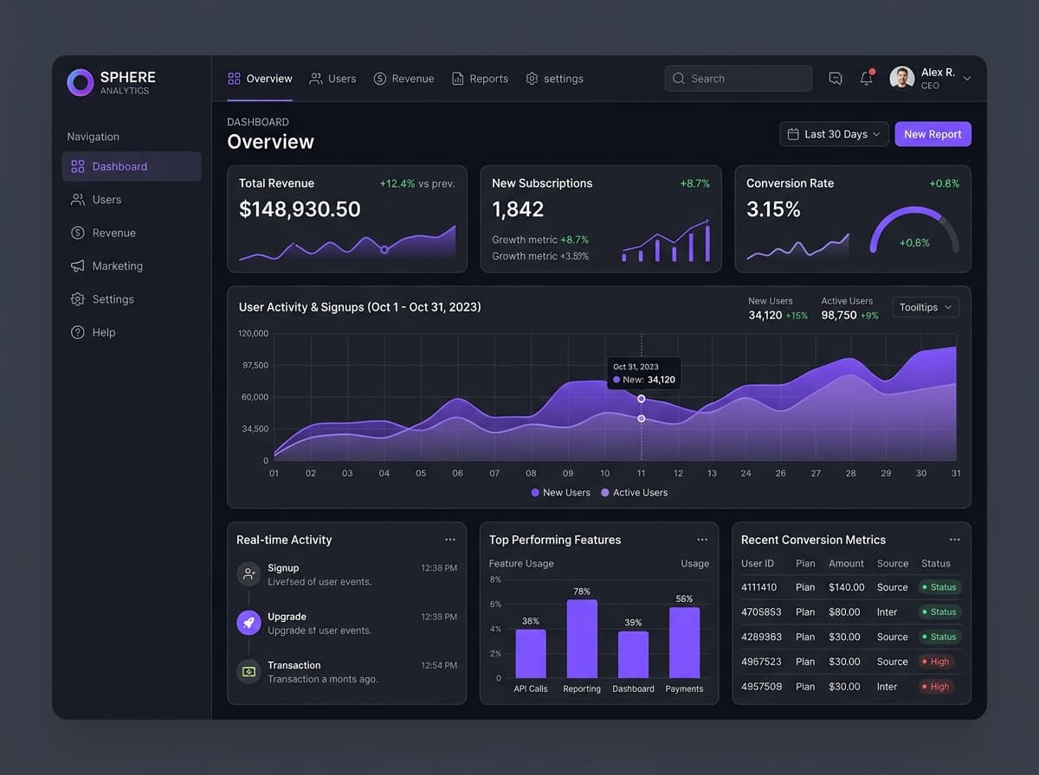Click the Reporting 78% bar
The width and height of the screenshot is (1039, 775).
(x=582, y=639)
